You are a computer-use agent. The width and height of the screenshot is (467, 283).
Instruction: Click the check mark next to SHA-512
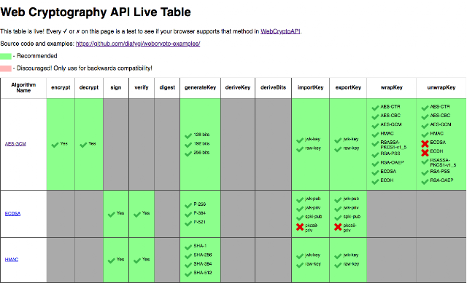click(x=188, y=274)
